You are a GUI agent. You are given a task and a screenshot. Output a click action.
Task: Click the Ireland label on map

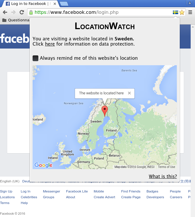coord(53,158)
